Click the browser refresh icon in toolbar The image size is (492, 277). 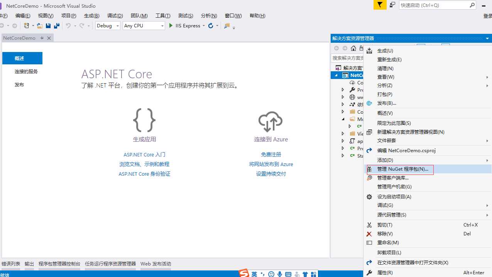point(211,26)
